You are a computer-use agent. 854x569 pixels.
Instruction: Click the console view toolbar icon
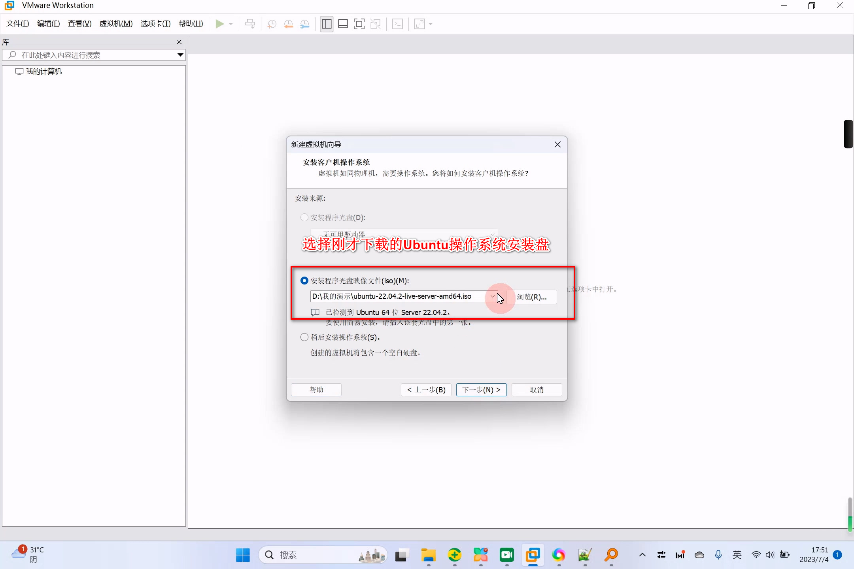tap(397, 24)
